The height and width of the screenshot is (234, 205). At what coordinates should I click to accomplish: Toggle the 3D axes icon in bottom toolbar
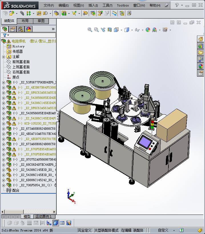(x=49, y=223)
